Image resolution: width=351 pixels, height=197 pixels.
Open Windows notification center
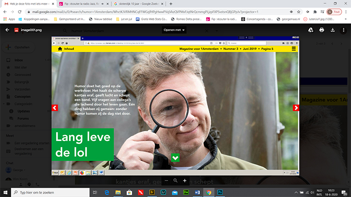(344, 192)
